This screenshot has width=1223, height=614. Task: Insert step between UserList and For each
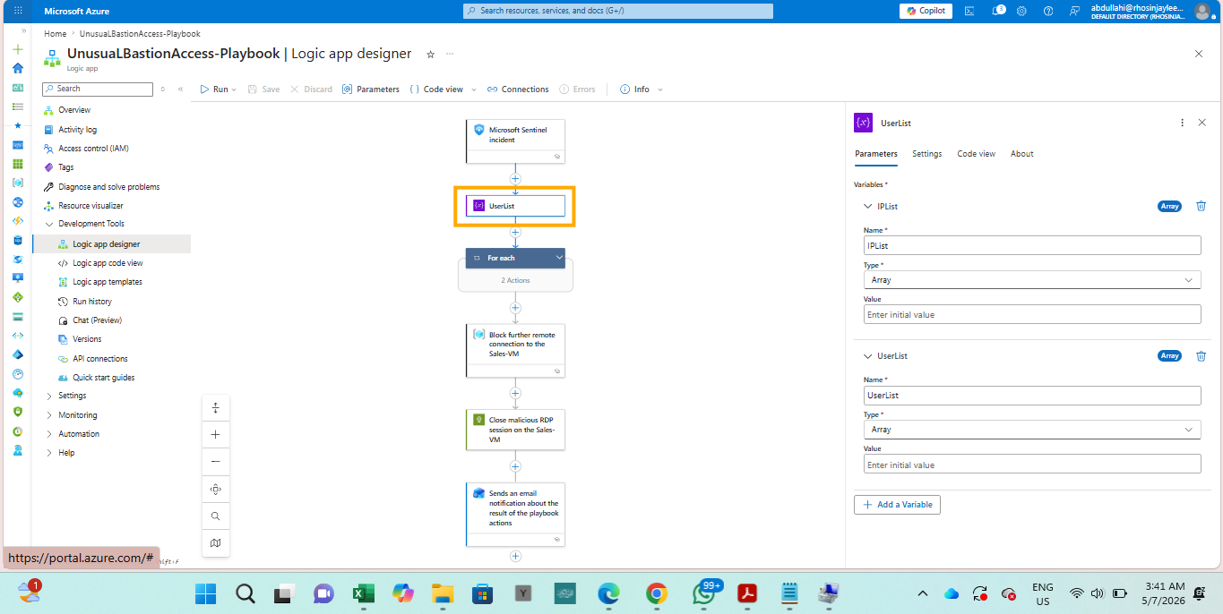click(x=515, y=232)
